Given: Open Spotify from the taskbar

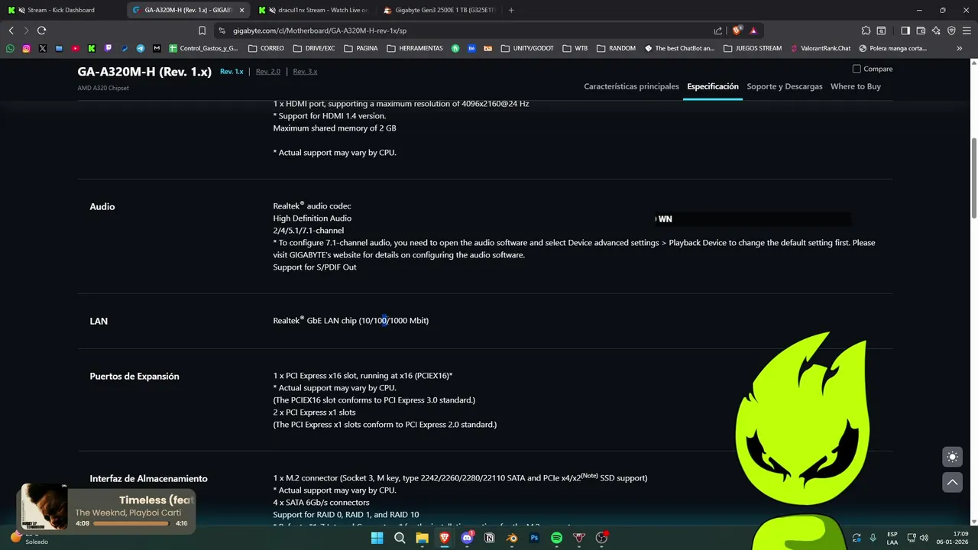Looking at the screenshot, I should 556,538.
